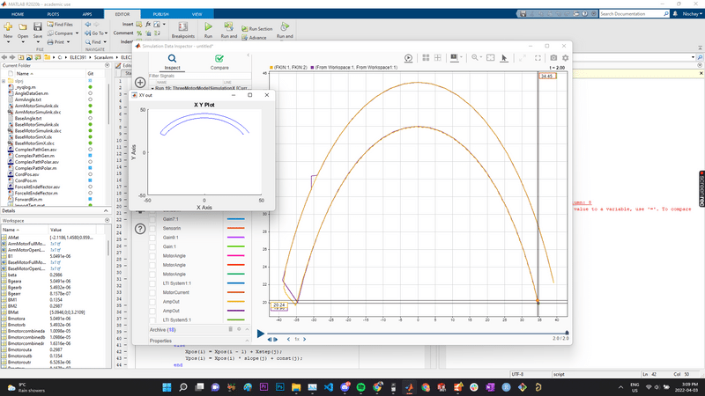The width and height of the screenshot is (705, 396).
Task: Open Archive settings gear icon
Action: tap(239, 329)
